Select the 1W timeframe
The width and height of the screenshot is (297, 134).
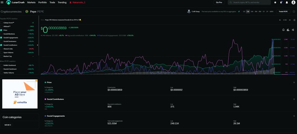[x=248, y=11]
